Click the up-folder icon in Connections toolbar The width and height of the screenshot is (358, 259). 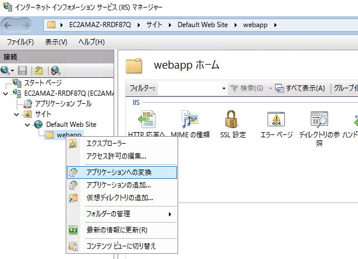click(x=39, y=70)
